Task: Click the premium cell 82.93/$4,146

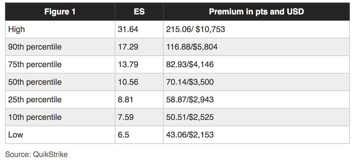Action: 190,65
